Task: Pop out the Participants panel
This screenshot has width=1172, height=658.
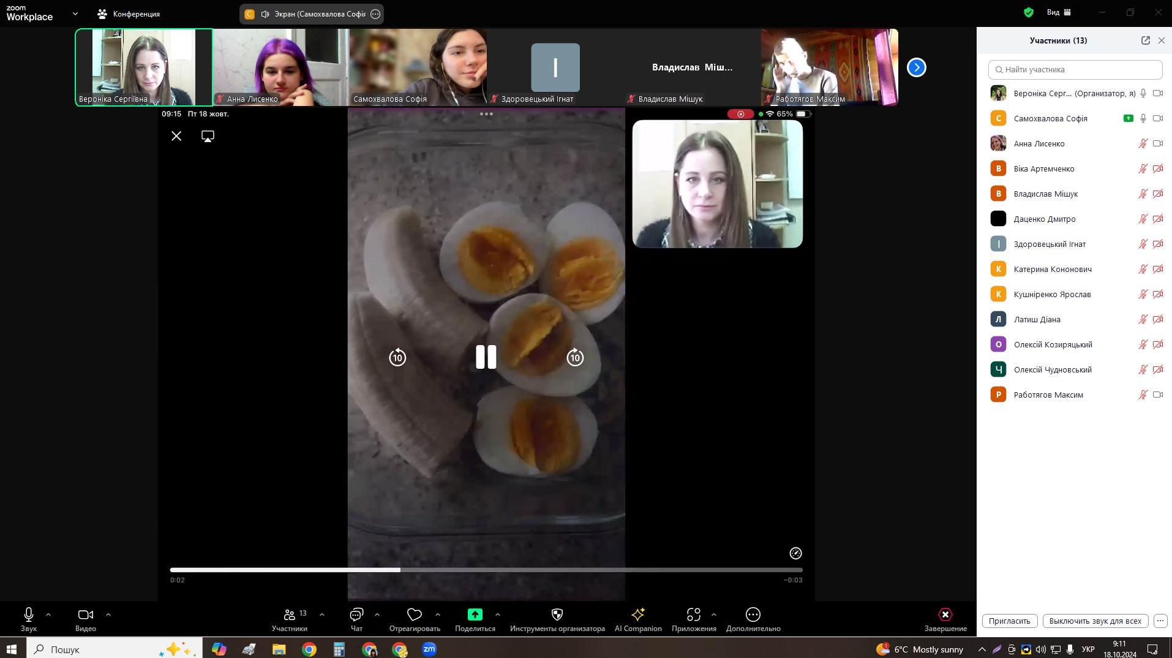Action: [x=1145, y=40]
